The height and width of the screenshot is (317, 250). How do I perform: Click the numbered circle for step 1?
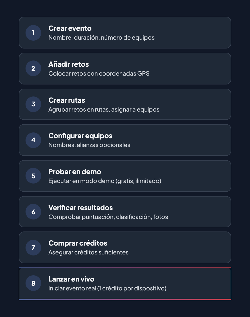coord(33,33)
